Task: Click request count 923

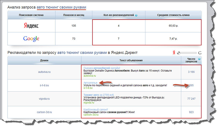Action: point(191,112)
